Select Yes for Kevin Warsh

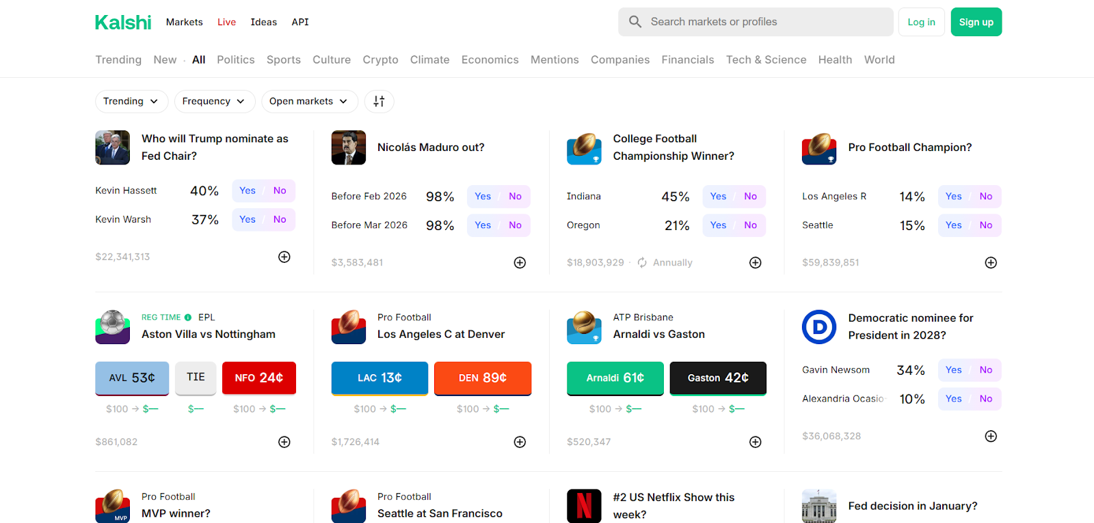248,219
